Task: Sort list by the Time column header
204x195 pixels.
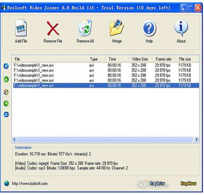Action: tap(117, 59)
